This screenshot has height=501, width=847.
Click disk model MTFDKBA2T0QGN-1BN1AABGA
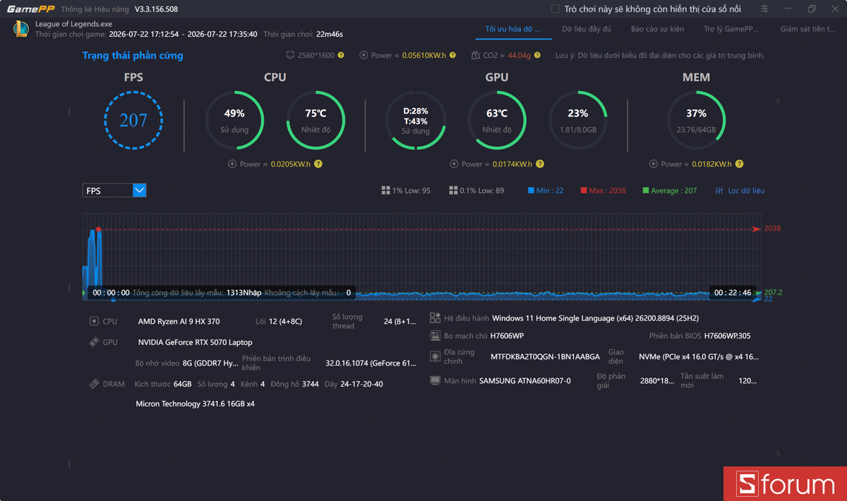(545, 356)
